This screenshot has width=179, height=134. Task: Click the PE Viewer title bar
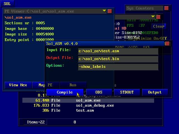tap(55, 11)
